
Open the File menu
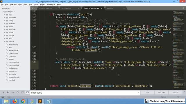[2, 5]
